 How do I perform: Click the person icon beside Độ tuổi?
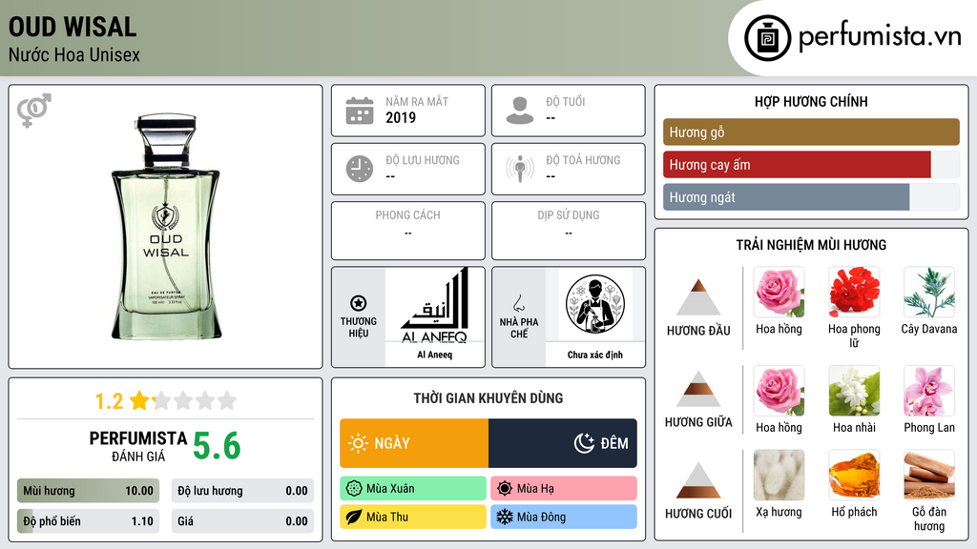pos(520,111)
